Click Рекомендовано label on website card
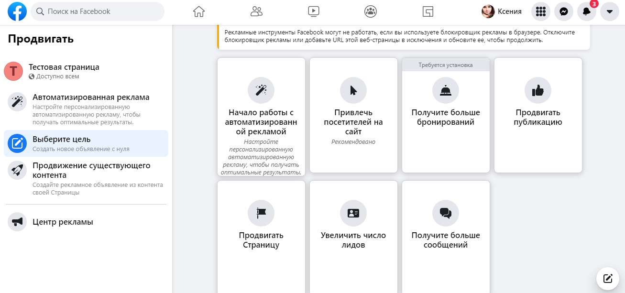This screenshot has width=625, height=293. coord(353,142)
